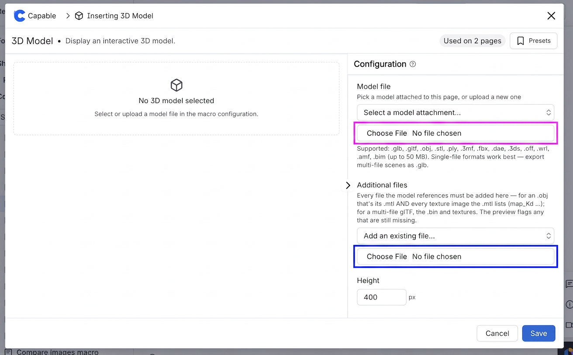573x355 pixels.
Task: Click the comment icon at right edge
Action: (569, 284)
